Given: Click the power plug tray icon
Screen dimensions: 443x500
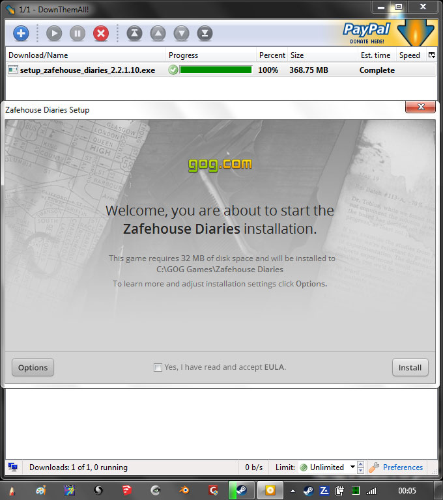Looking at the screenshot, I should coord(339,491).
